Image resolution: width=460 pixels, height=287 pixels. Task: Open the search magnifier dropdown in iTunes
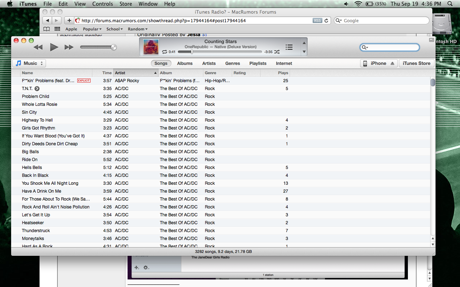[x=365, y=47]
